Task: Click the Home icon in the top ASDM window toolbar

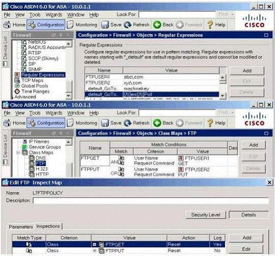Action: [7, 24]
